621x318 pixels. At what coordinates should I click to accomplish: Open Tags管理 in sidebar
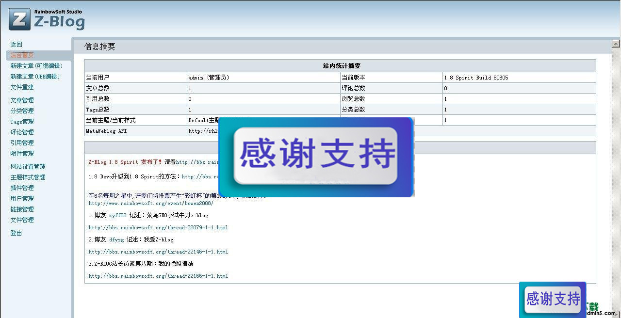[x=22, y=122]
